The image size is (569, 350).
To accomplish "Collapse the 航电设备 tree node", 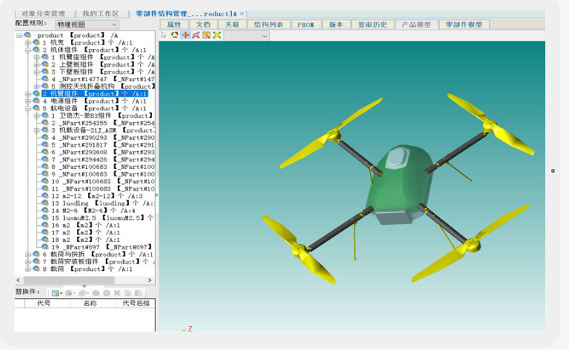I will (x=28, y=109).
